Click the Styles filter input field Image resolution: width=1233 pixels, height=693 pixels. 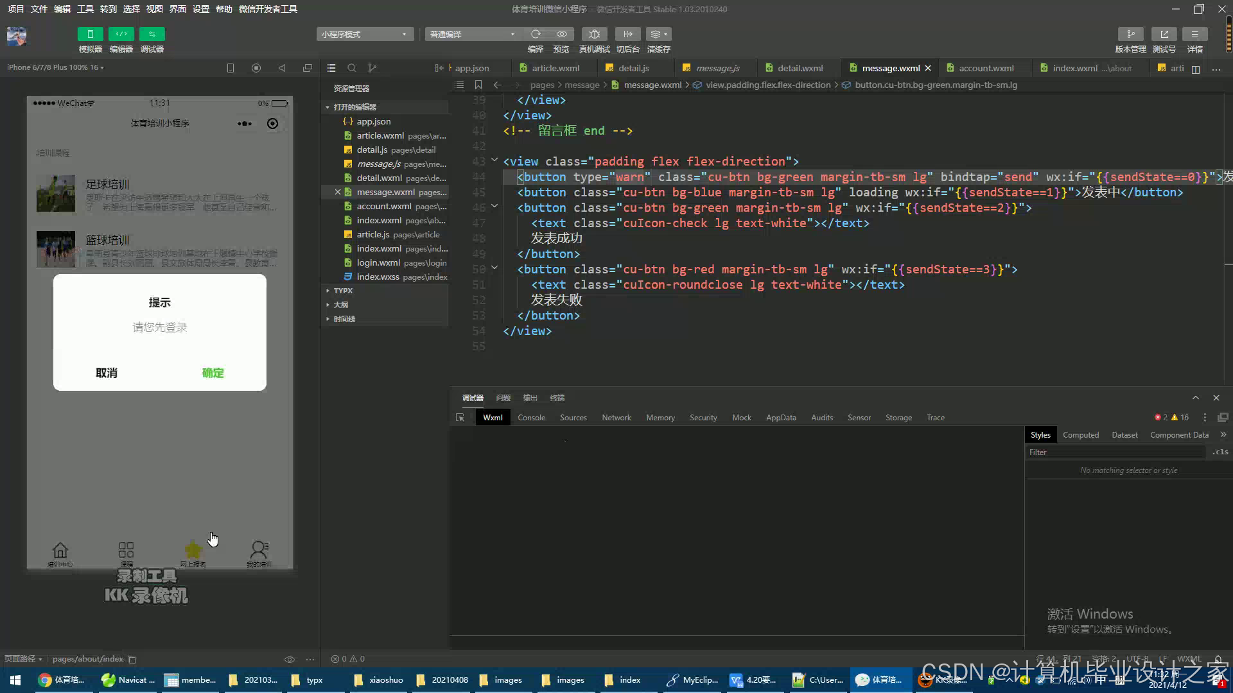coord(1116,452)
